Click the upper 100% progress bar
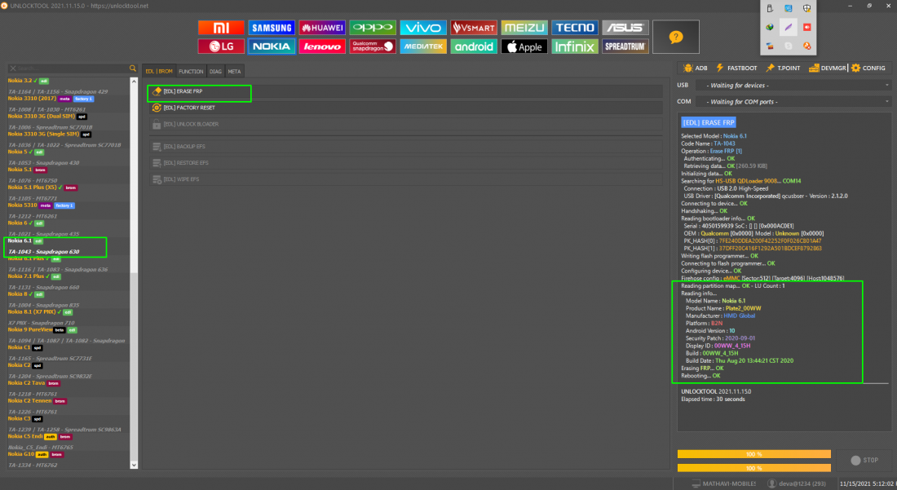This screenshot has height=490, width=897. [x=754, y=454]
